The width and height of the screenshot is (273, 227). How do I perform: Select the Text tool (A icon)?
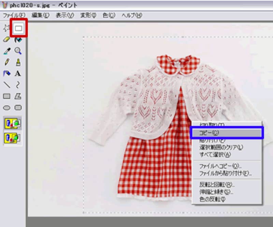18,73
